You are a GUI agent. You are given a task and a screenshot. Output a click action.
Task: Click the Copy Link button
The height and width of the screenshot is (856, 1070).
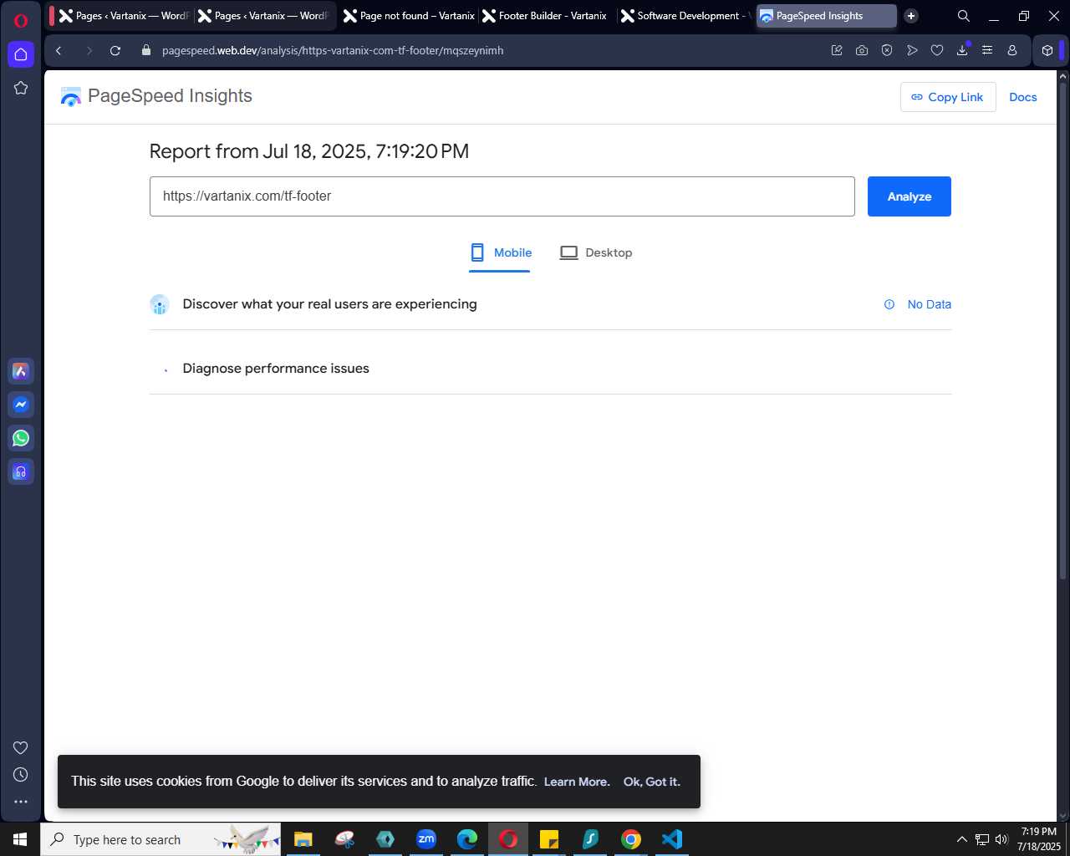(x=948, y=97)
